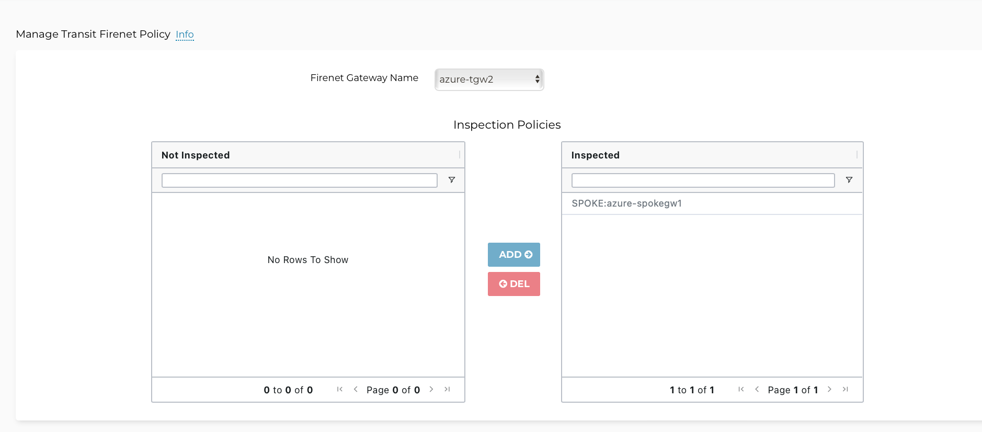
Task: Go to next page in Not Inspected list
Action: click(431, 389)
